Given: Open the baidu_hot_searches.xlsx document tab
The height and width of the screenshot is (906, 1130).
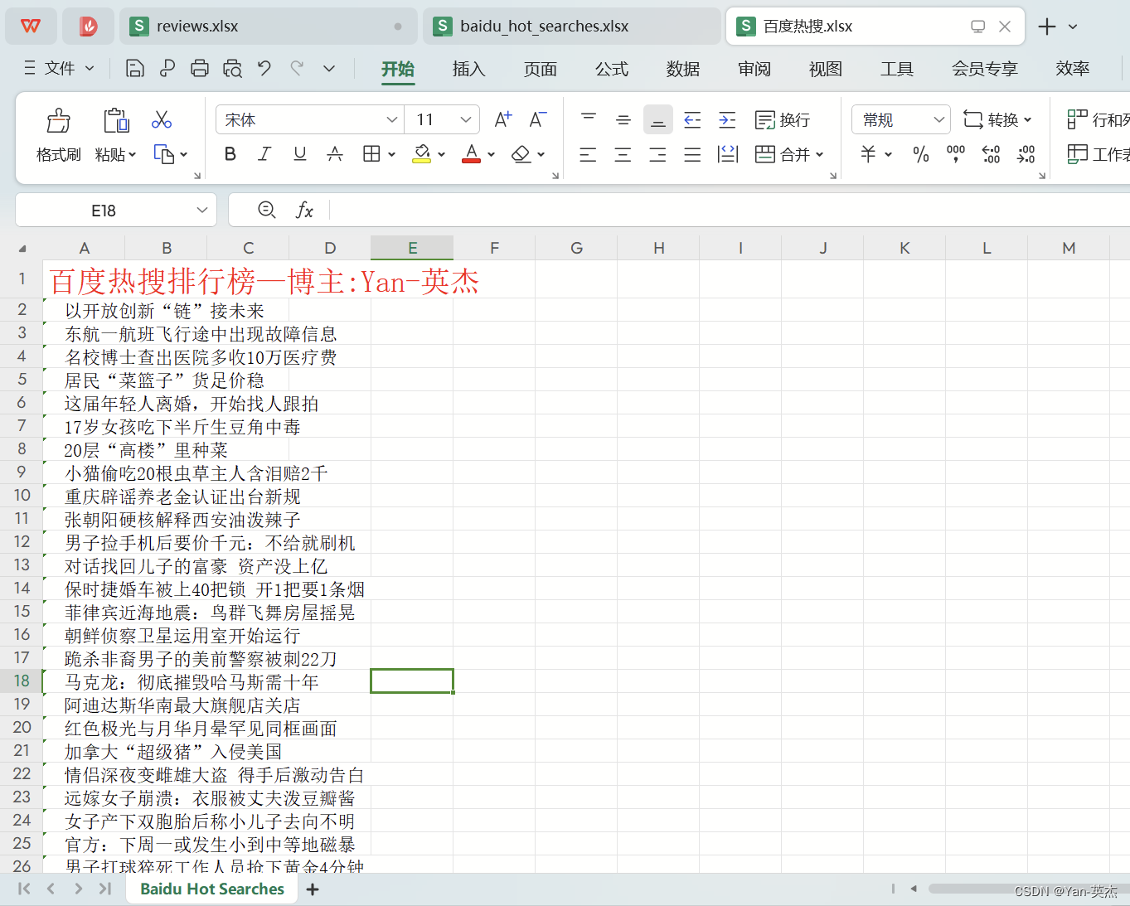Looking at the screenshot, I should [x=572, y=27].
